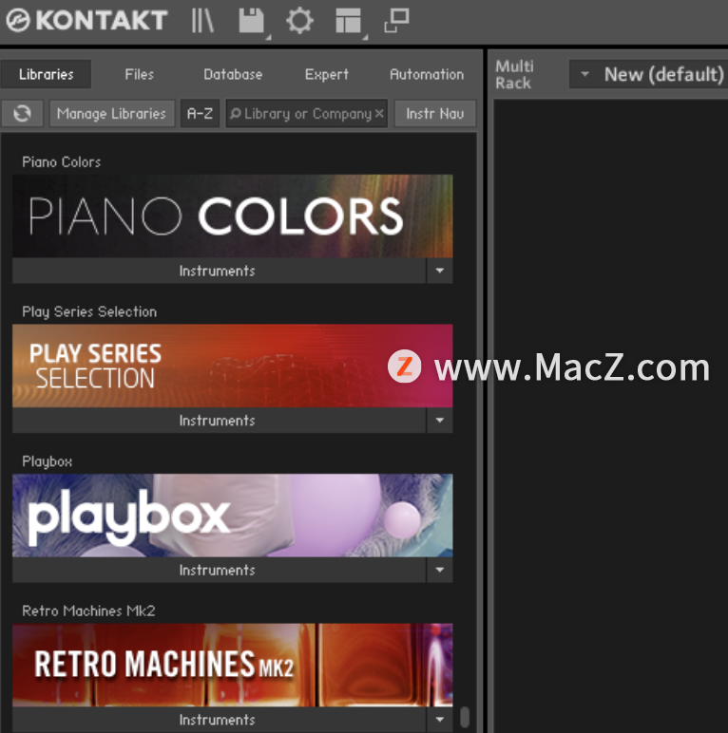Image resolution: width=728 pixels, height=733 pixels.
Task: Select the Playbox library banner
Action: (233, 516)
